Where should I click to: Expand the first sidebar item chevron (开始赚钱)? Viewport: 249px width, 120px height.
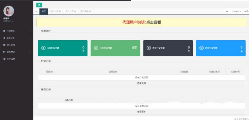tap(30, 31)
